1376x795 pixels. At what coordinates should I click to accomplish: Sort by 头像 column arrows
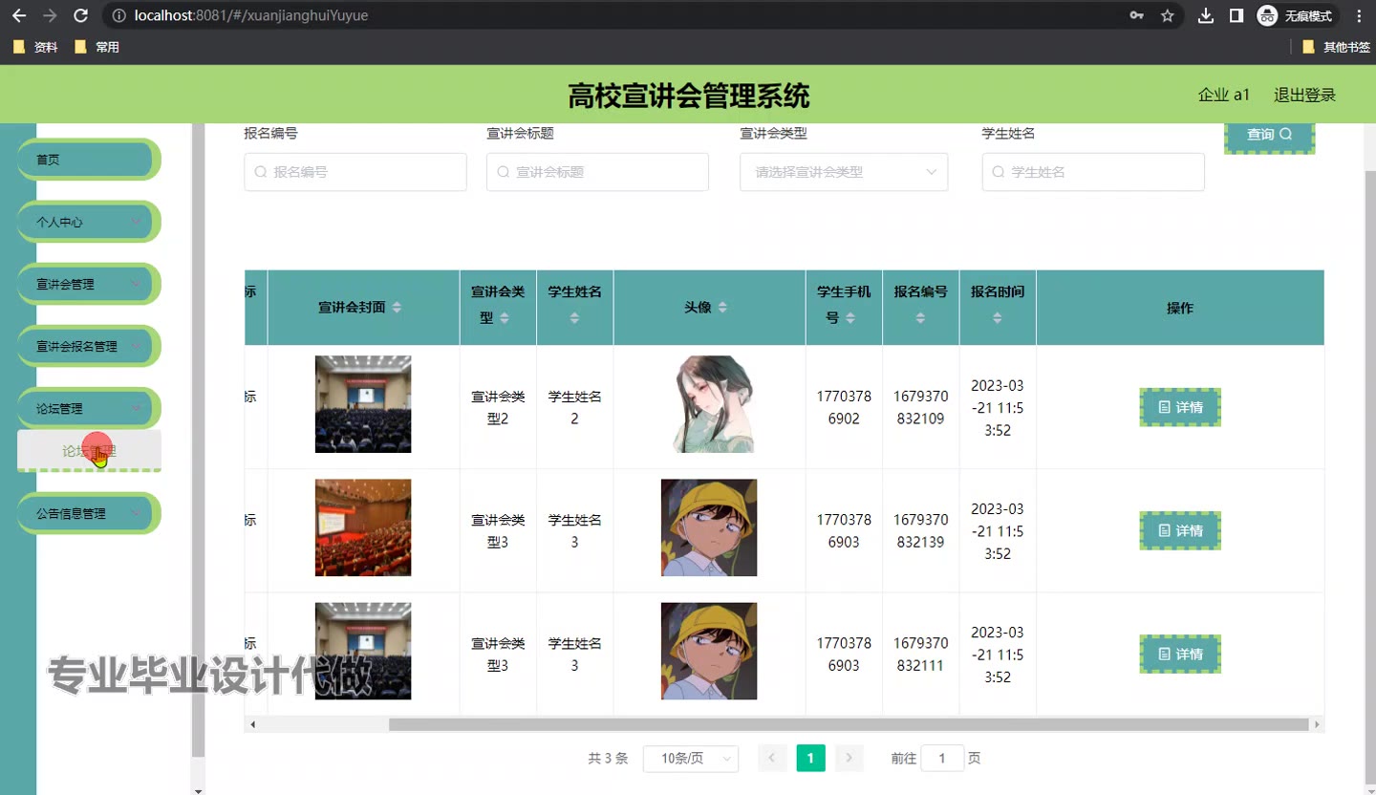pyautogui.click(x=722, y=308)
